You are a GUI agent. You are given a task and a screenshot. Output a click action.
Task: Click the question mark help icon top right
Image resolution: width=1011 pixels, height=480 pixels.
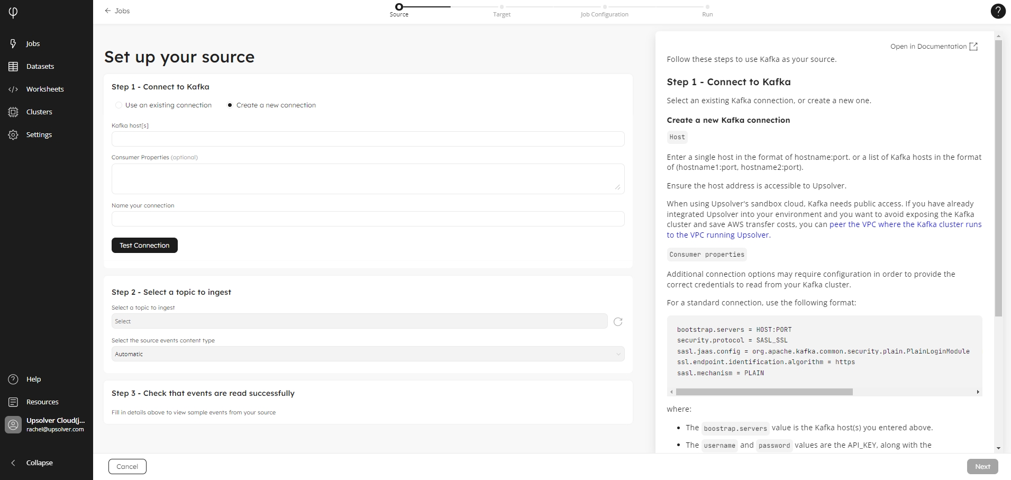(997, 11)
